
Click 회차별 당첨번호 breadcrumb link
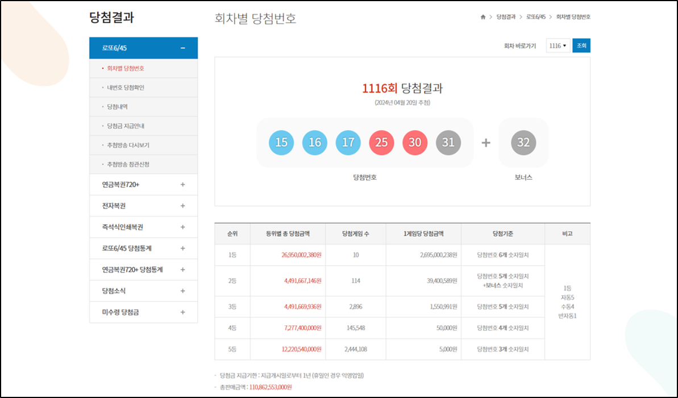pos(573,17)
